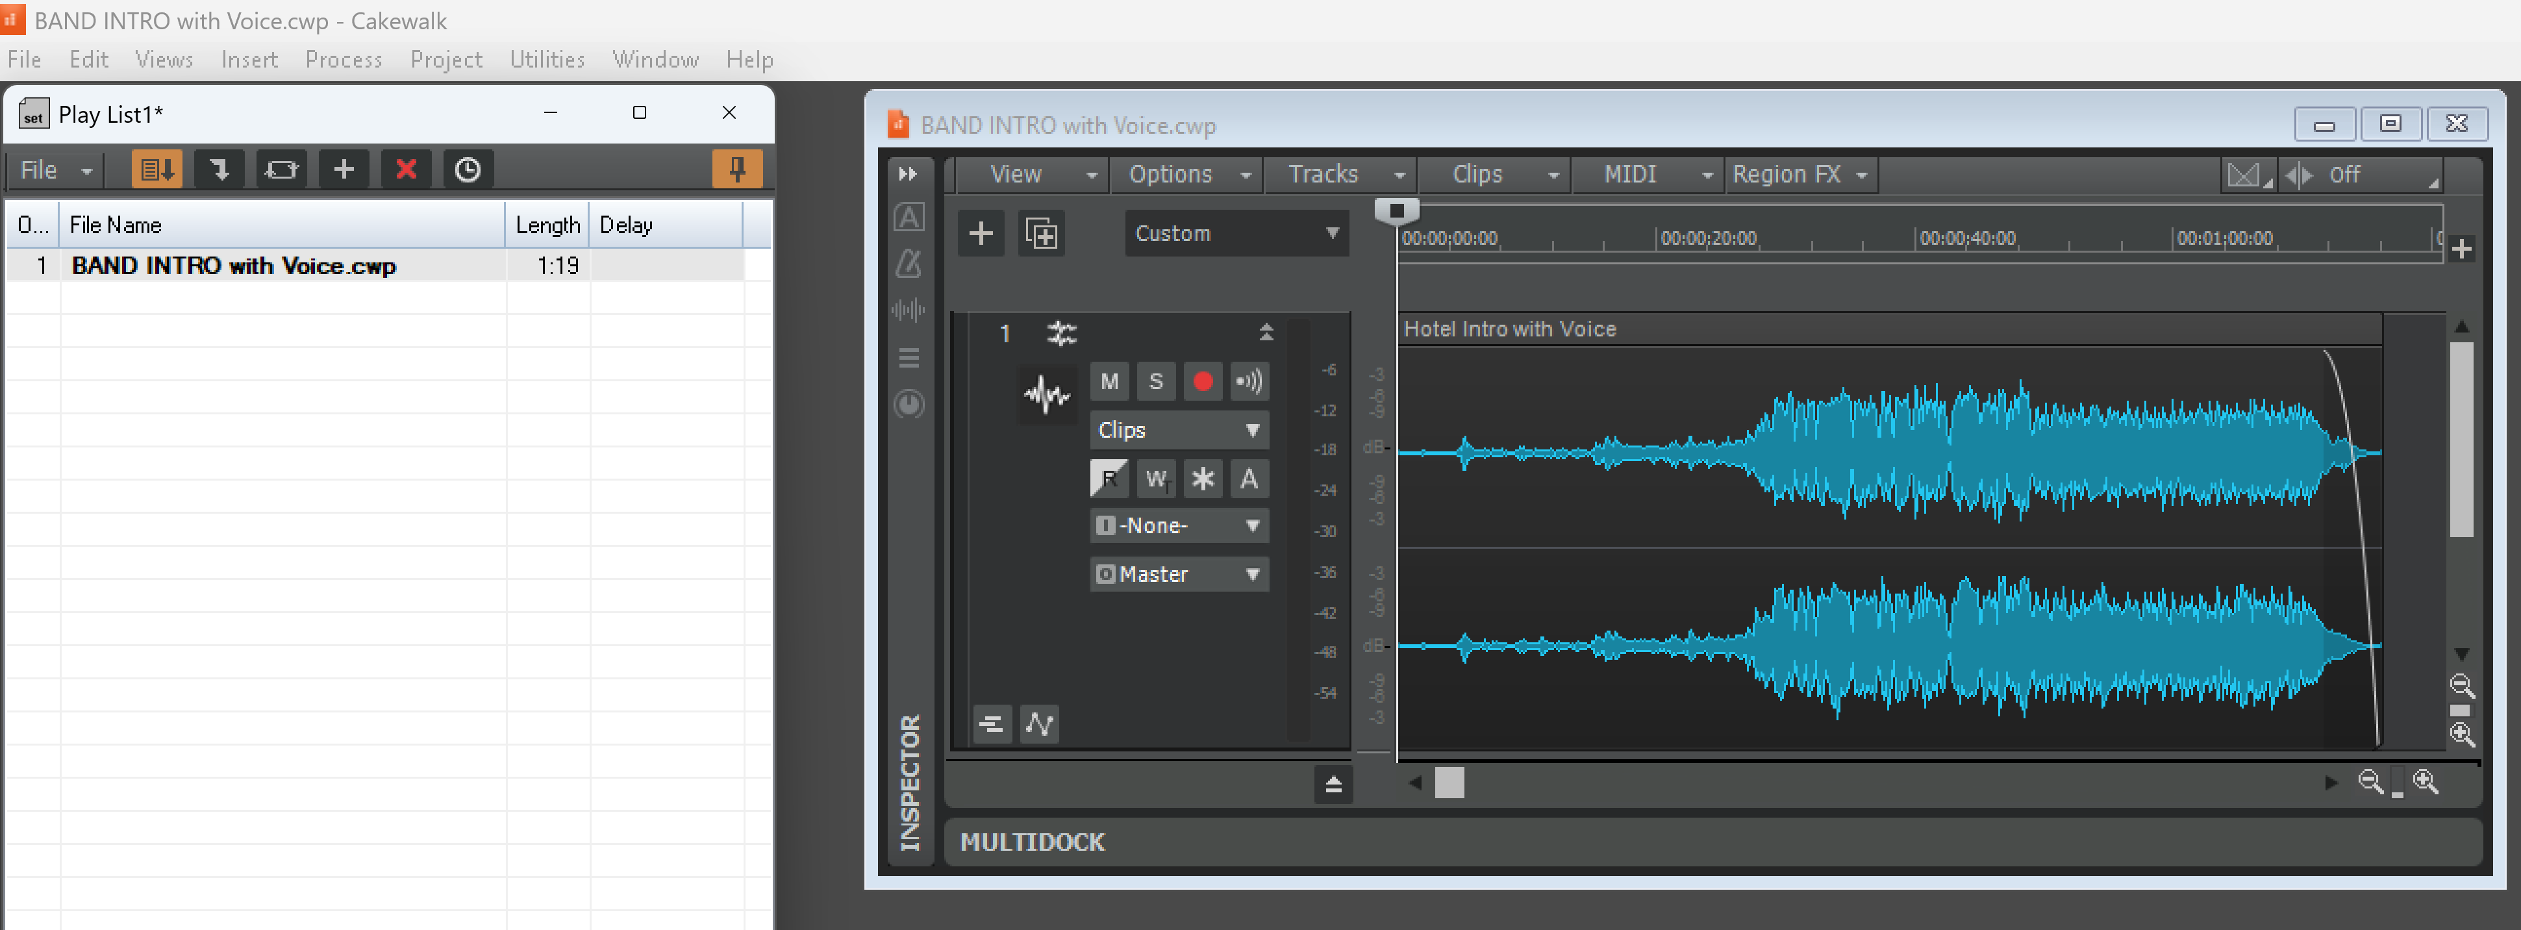Click the duplicate track icon
This screenshot has width=2521, height=930.
click(1041, 233)
